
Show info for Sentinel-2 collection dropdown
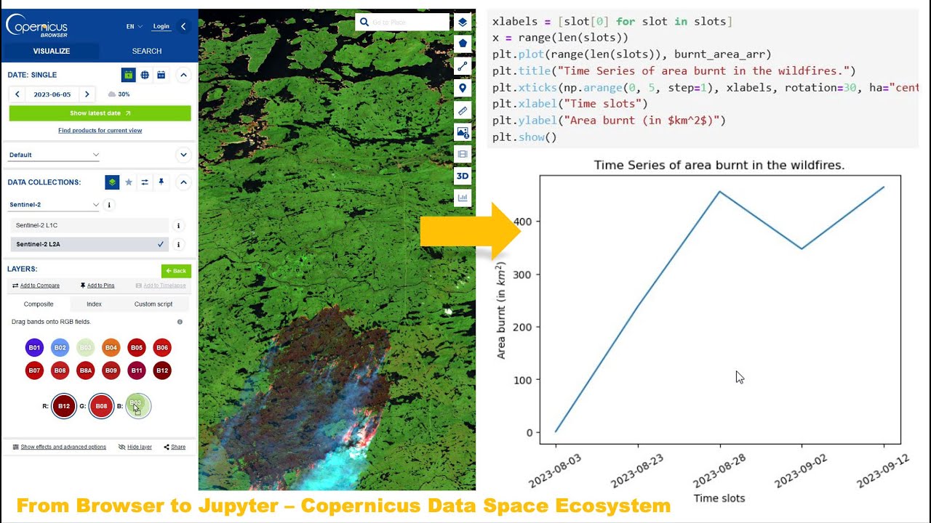point(110,205)
